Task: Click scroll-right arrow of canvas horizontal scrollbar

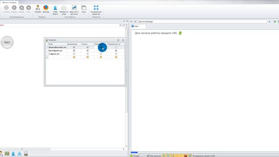Action: [124, 149]
